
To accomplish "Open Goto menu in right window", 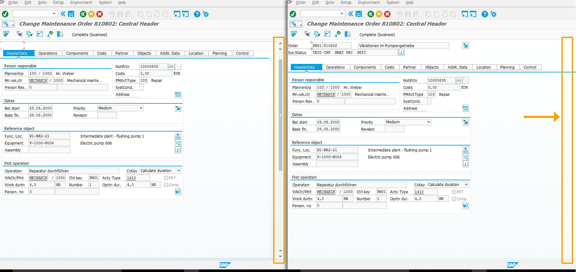I will pyautogui.click(x=330, y=3).
